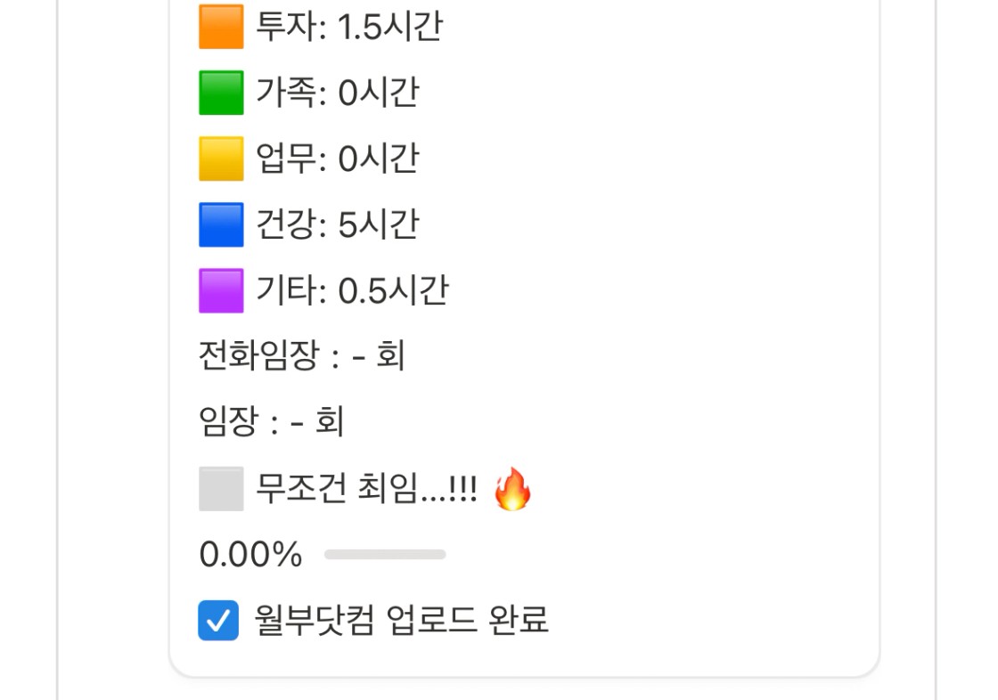998x700 pixels.
Task: Click the blue checkmark icon
Action: [x=218, y=621]
